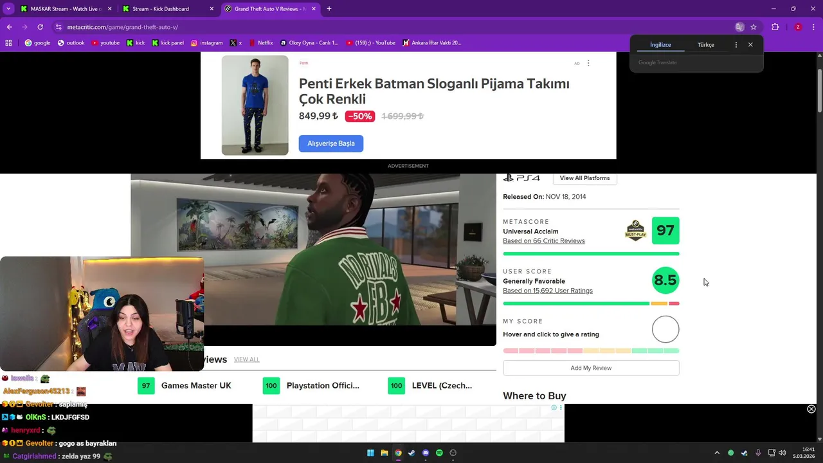Open the Chrome profile avatar

[x=798, y=27]
